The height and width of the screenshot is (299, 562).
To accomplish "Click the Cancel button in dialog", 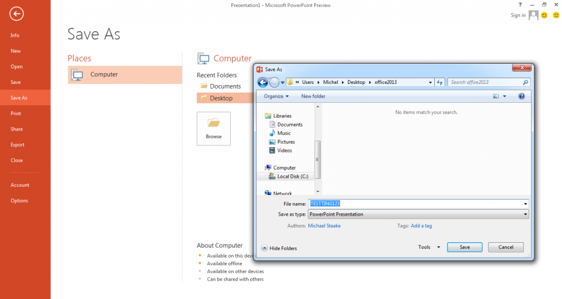I will pos(506,247).
